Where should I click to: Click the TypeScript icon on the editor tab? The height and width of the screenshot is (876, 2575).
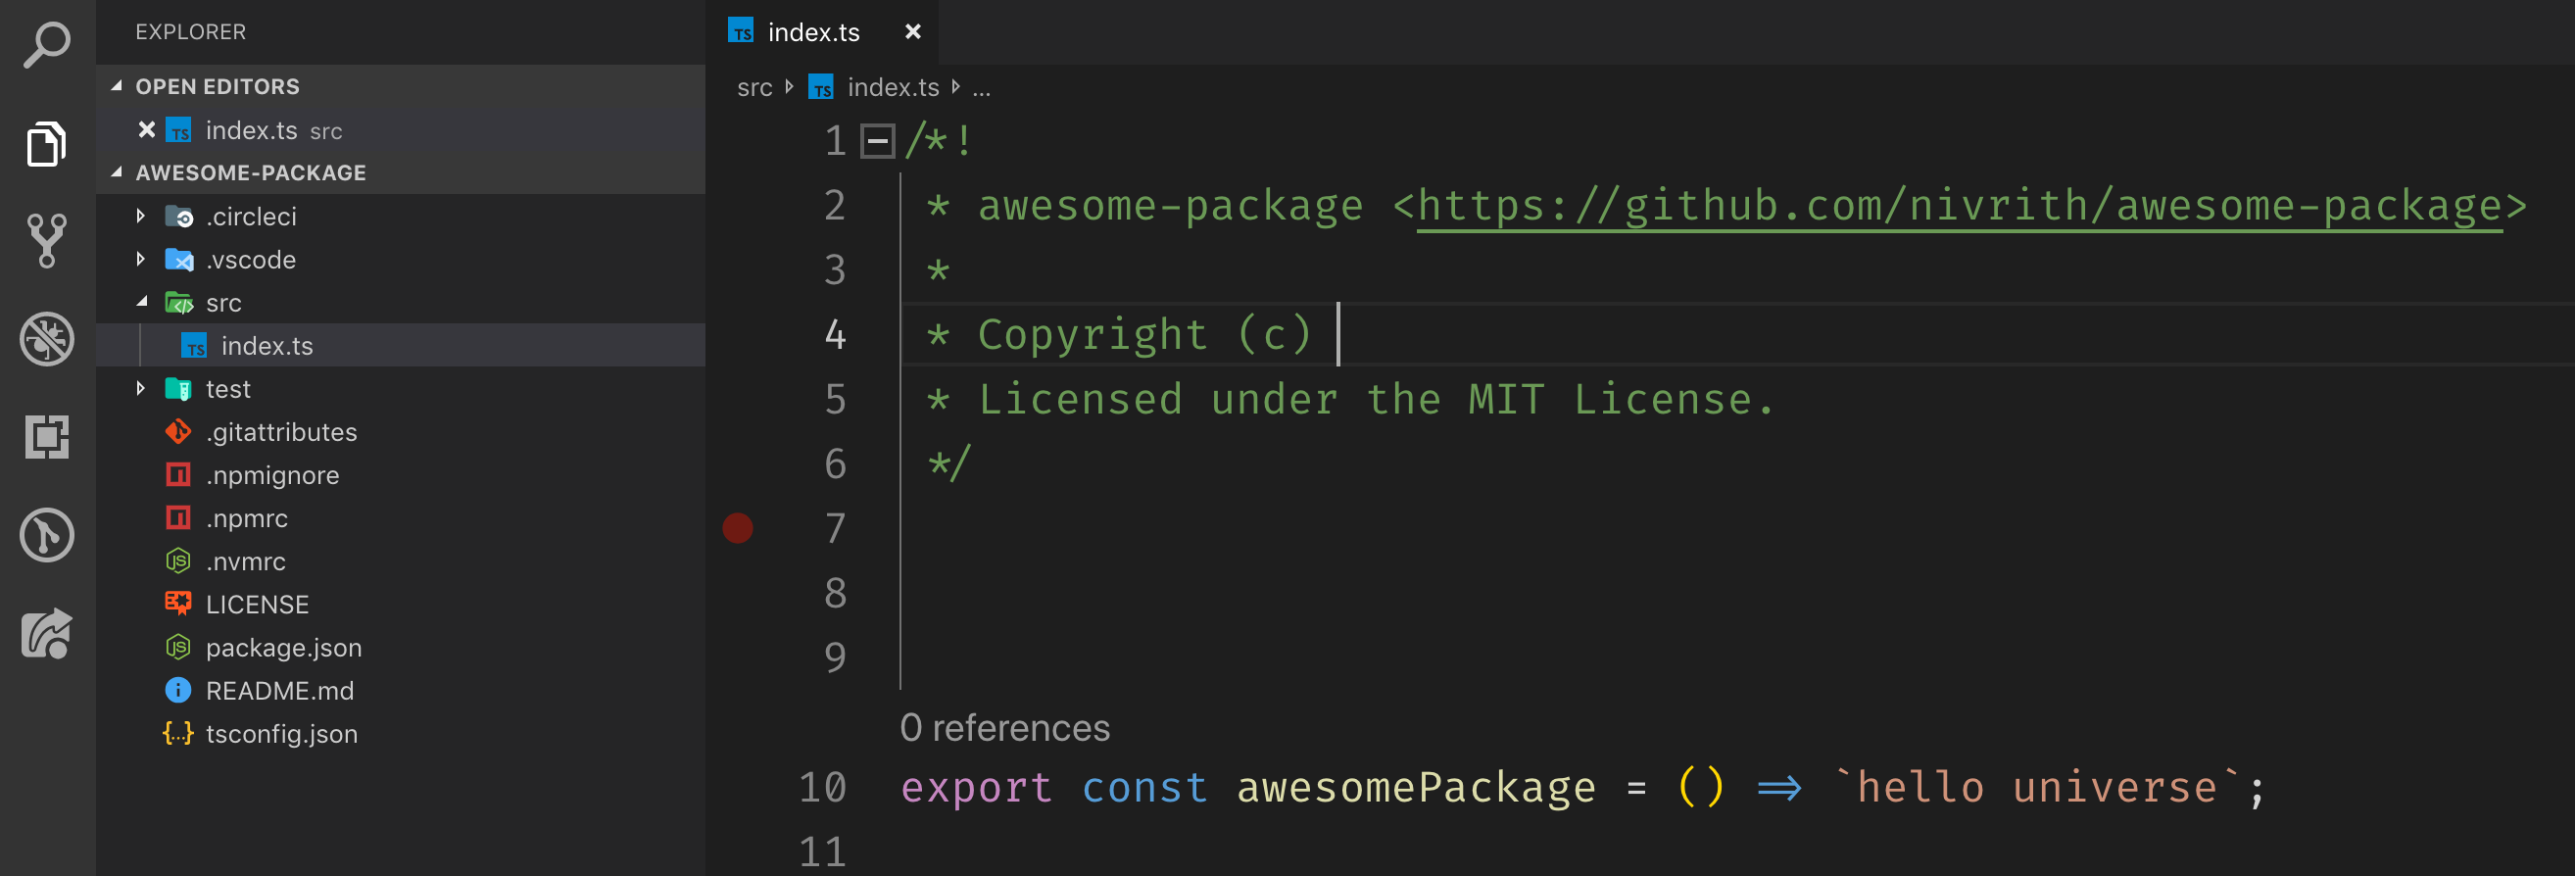pos(741,31)
